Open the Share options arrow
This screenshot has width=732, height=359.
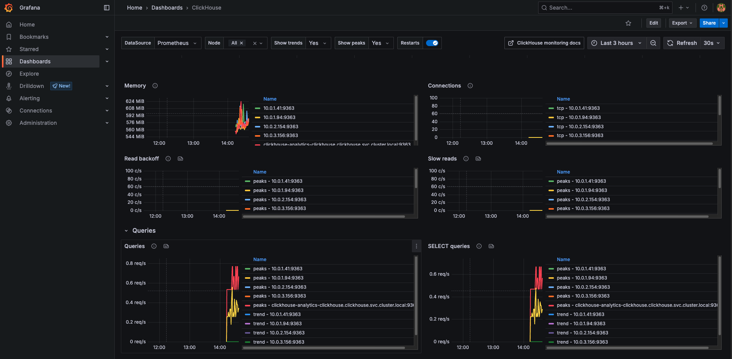[x=724, y=23]
